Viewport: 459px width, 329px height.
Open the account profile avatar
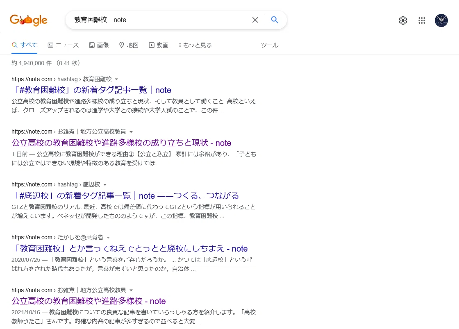coord(441,20)
